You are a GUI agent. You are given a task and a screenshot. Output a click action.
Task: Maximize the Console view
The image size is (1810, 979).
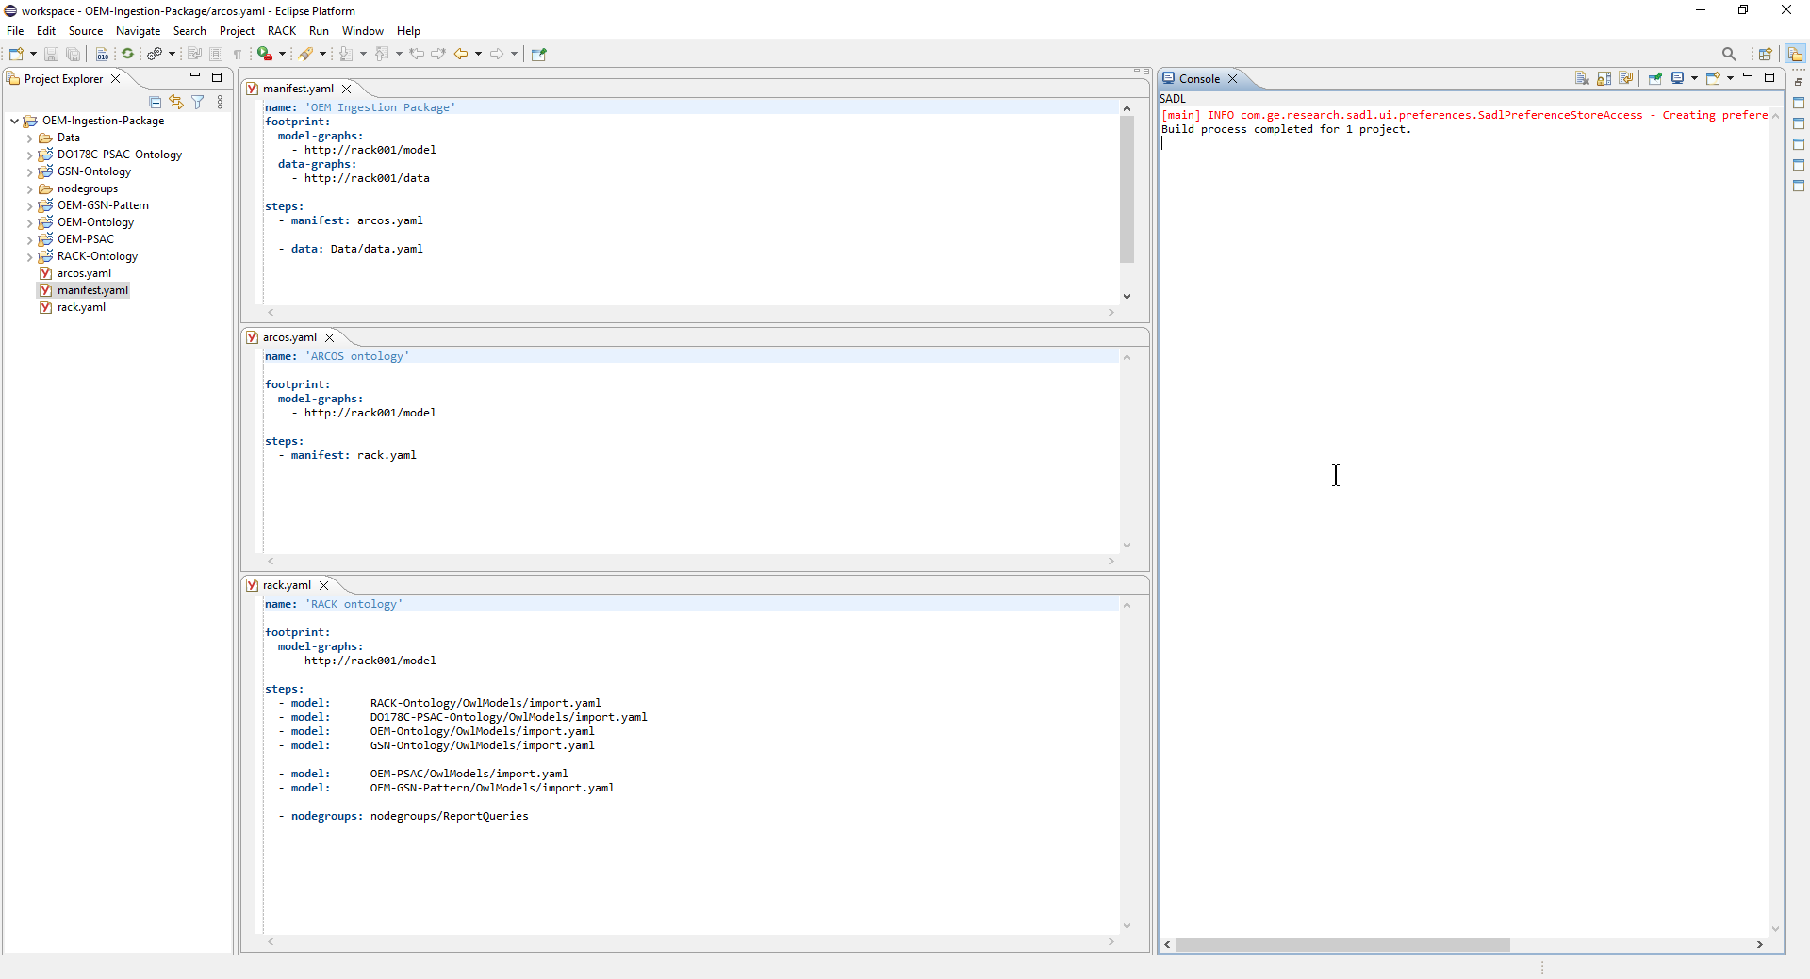[1769, 77]
